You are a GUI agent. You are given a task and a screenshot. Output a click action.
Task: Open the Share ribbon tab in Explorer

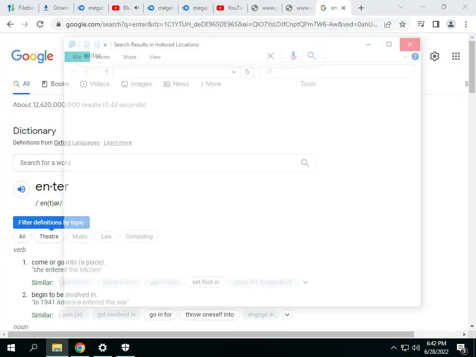[x=130, y=57]
